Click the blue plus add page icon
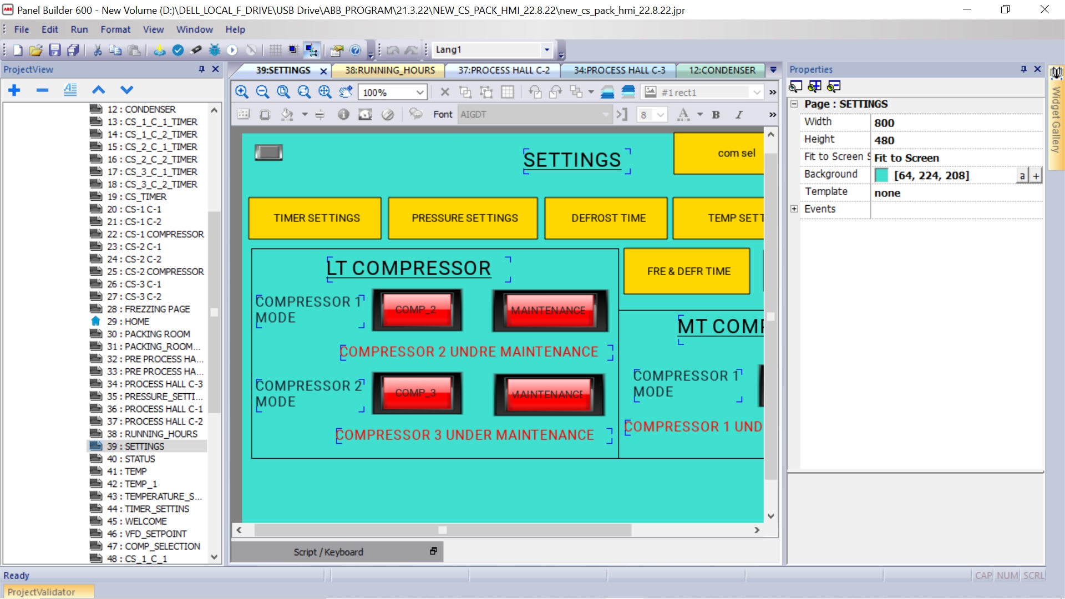 pos(14,90)
